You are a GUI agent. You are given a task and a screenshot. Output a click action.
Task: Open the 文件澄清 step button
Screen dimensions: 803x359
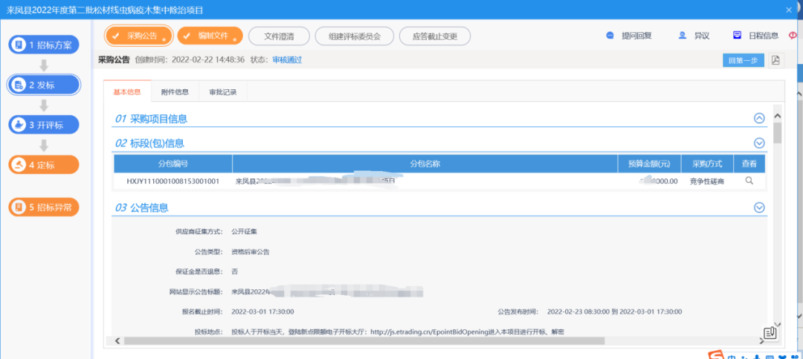point(278,36)
